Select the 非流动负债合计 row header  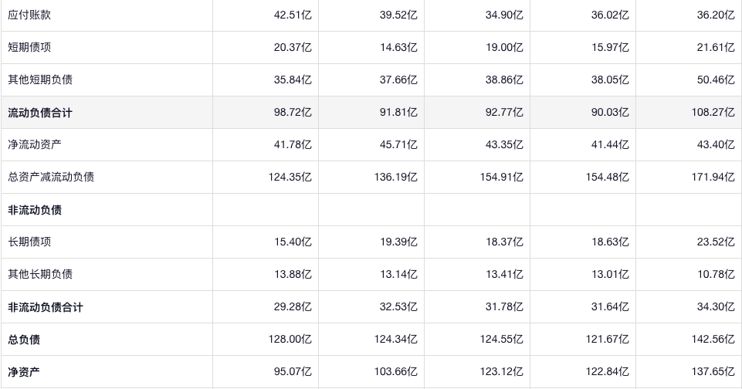pyautogui.click(x=46, y=307)
